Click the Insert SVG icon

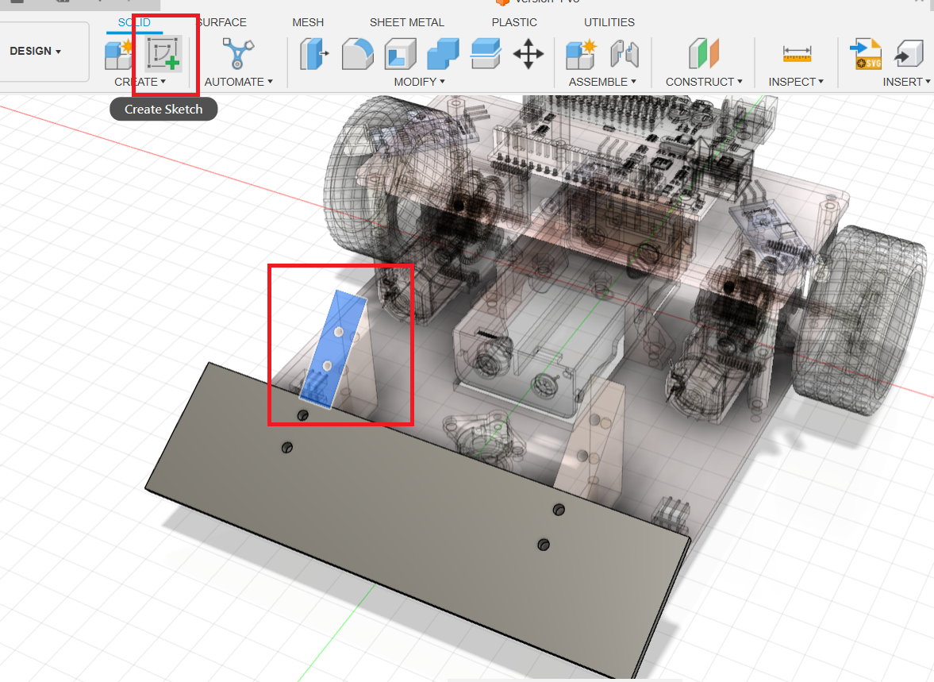(x=865, y=54)
